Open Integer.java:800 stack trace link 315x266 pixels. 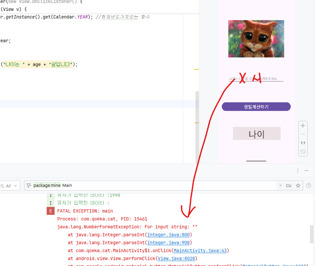click(x=168, y=235)
